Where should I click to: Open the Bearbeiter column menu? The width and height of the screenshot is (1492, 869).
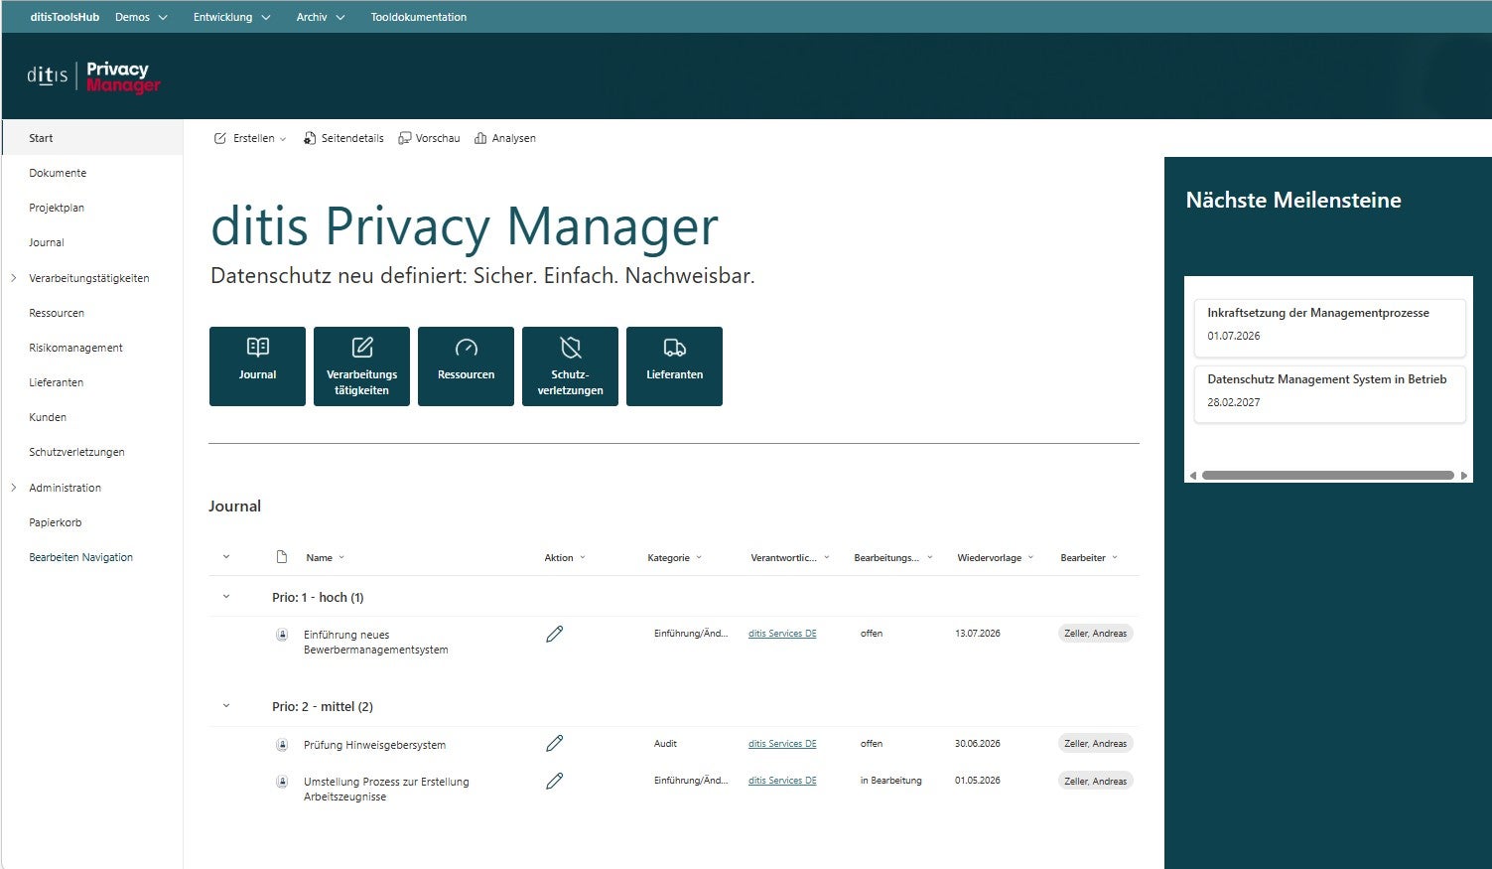[x=1089, y=558]
